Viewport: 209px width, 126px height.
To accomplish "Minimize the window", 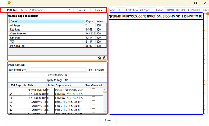I will point(185,3).
